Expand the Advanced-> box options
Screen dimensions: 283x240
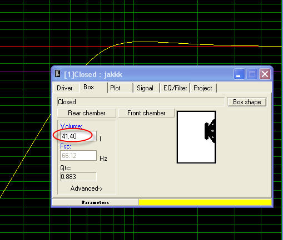click(x=86, y=188)
